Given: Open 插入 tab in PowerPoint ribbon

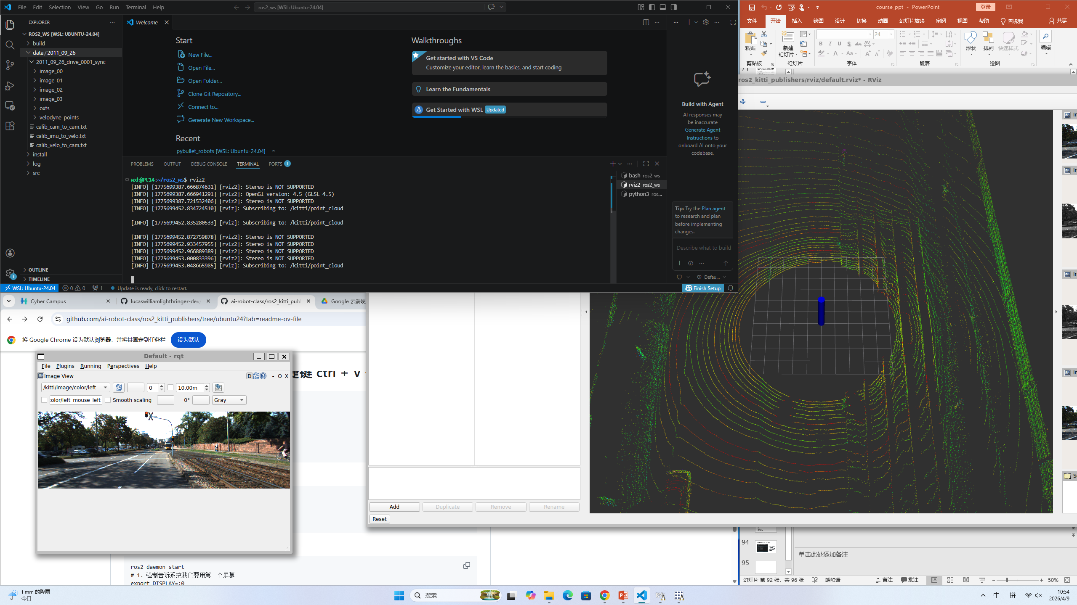Looking at the screenshot, I should (x=797, y=21).
